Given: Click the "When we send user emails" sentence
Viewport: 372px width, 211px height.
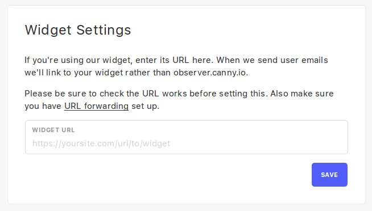Looking at the screenshot, I should [x=272, y=60].
